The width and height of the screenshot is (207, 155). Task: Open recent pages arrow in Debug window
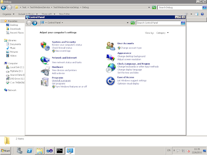(x=13, y=8)
